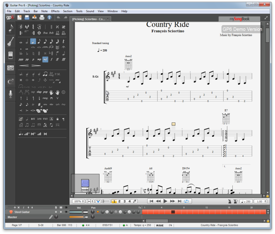This screenshot has width=275, height=234.
Task: Solo the Steel Guitar track
Action: point(56,212)
